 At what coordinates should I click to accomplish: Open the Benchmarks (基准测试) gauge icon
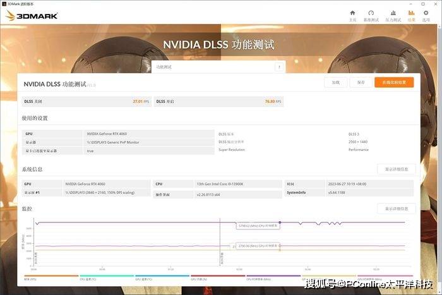click(371, 16)
